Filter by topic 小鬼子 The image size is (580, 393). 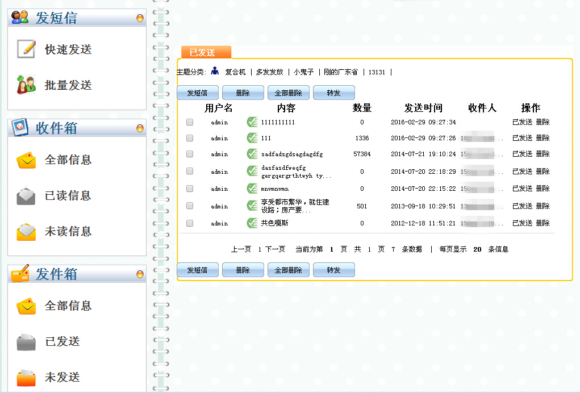click(x=303, y=72)
